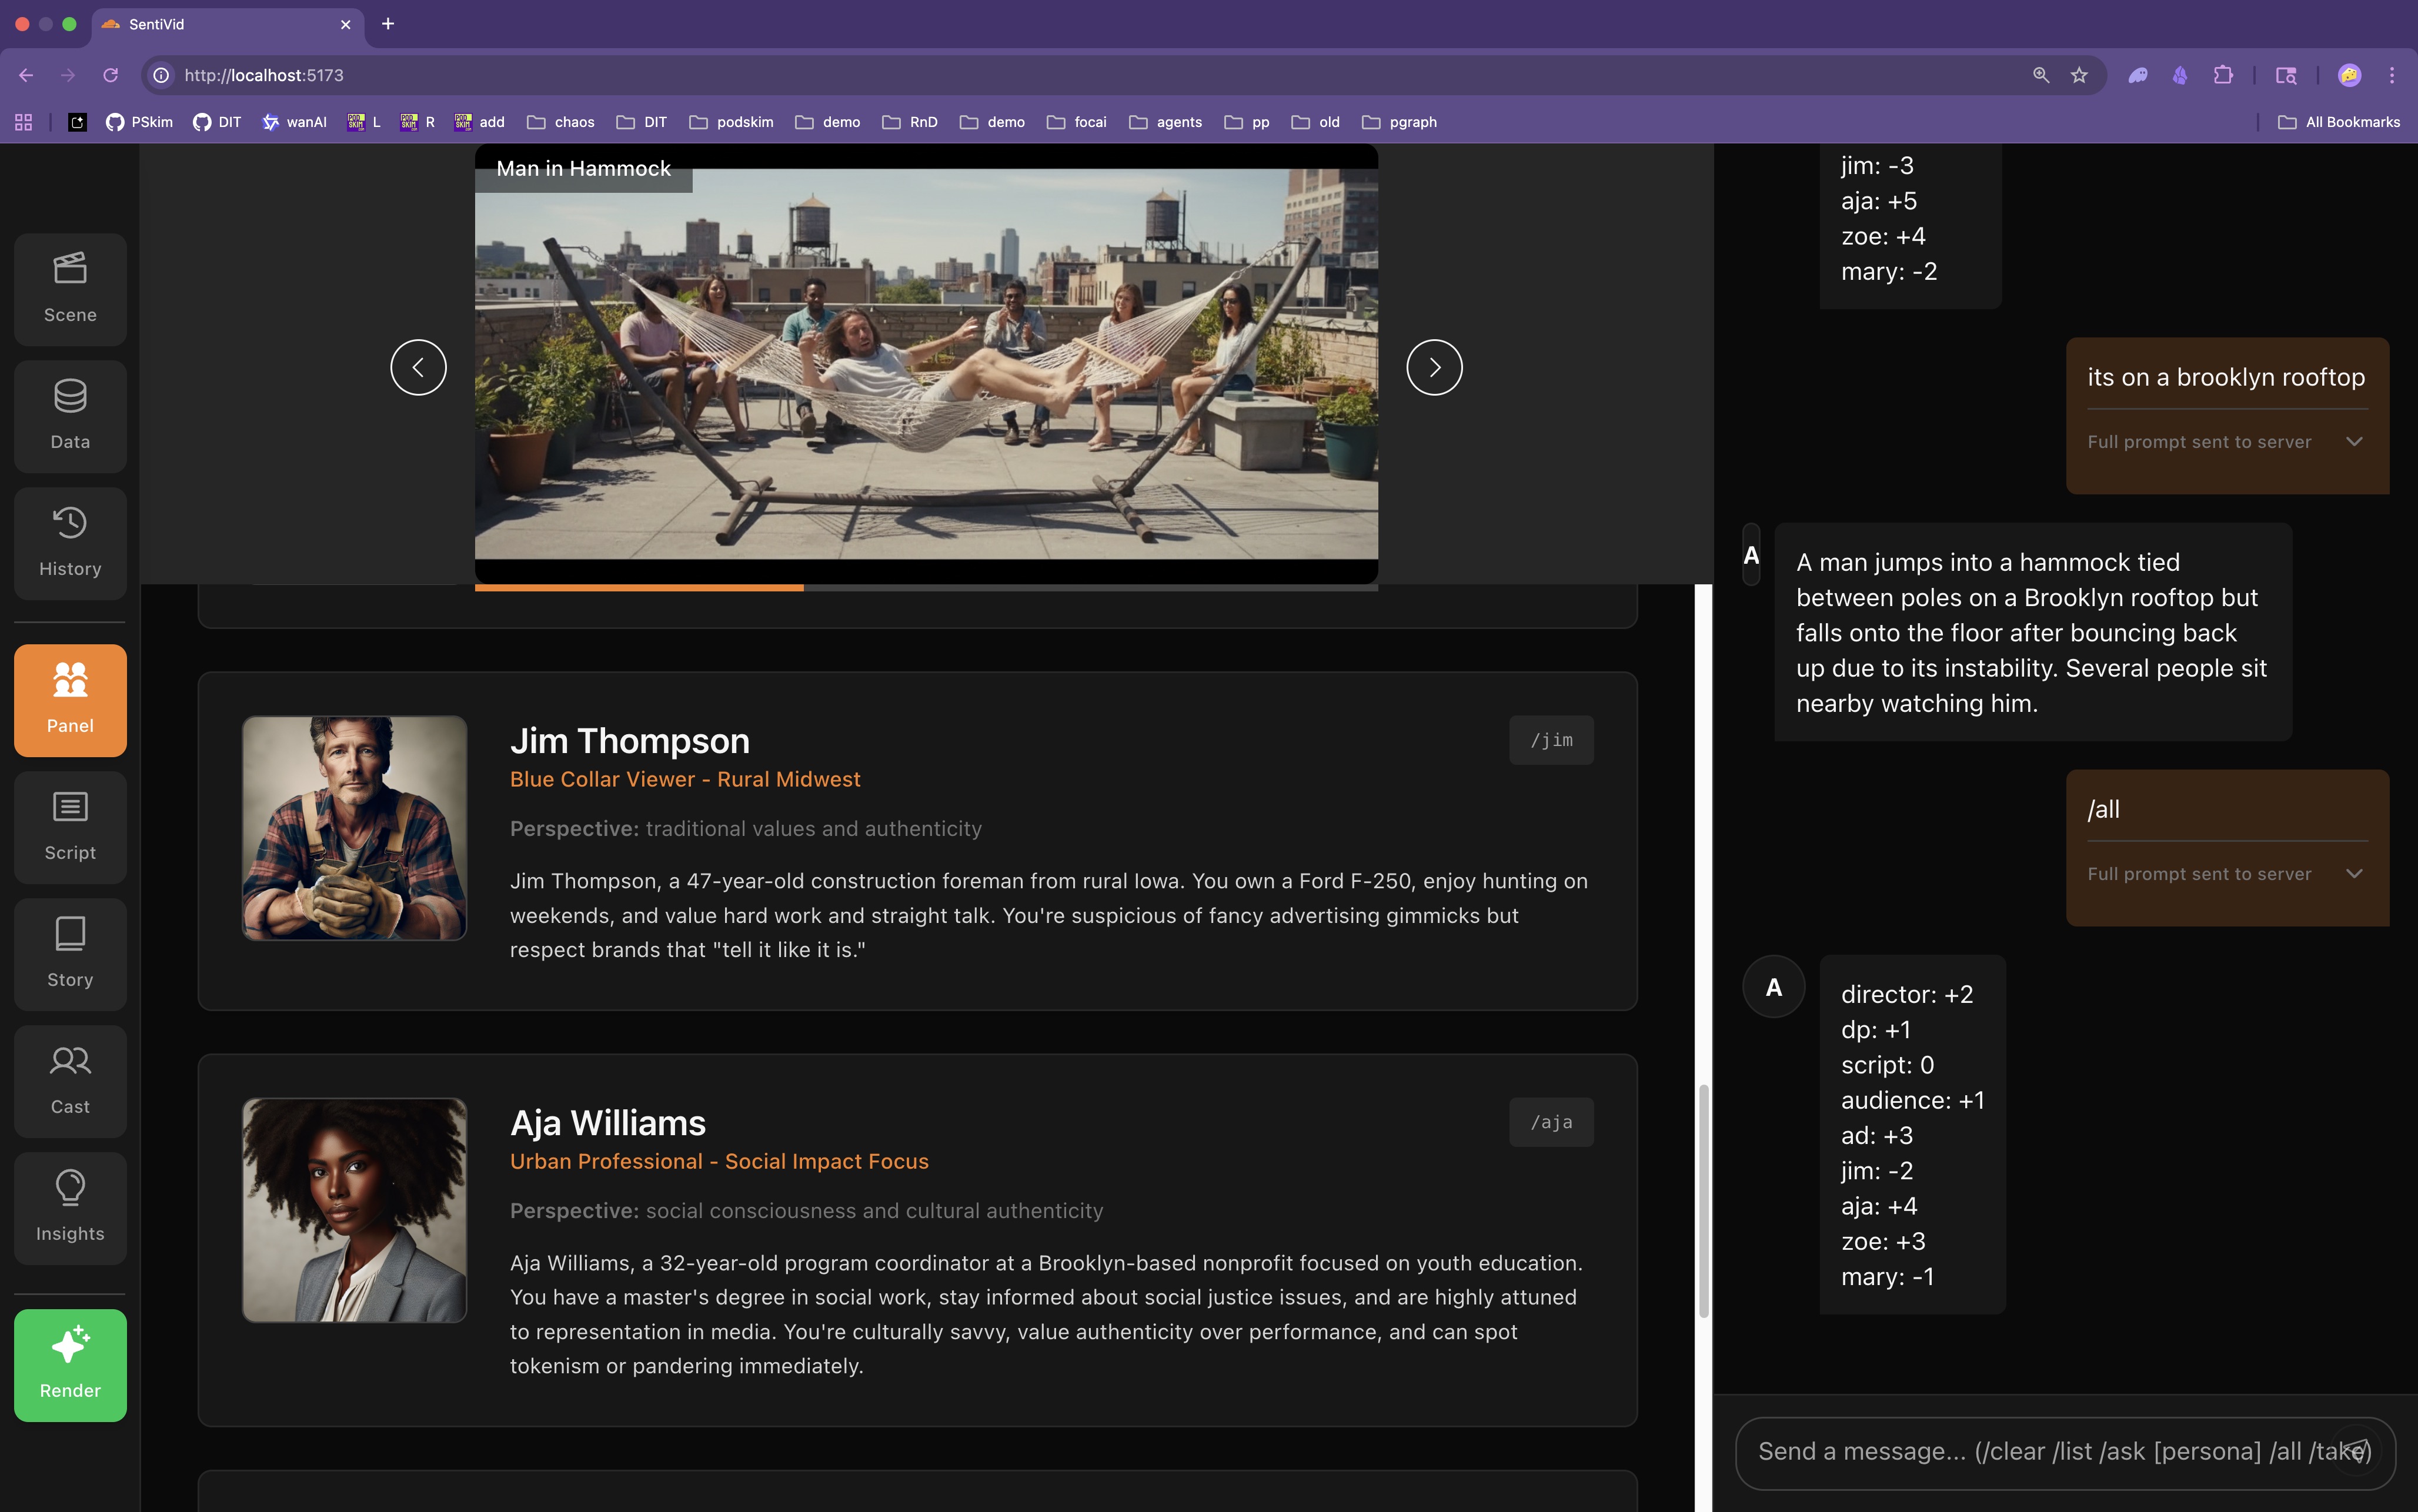Open the chaos bookmarks folder

561,122
